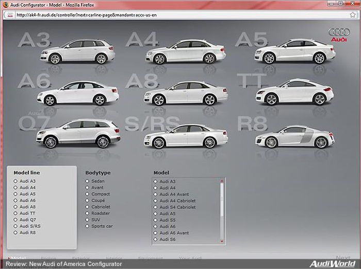The height and width of the screenshot is (269, 361).
Task: Click the Model list scroll-up arrow
Action: tap(222, 181)
